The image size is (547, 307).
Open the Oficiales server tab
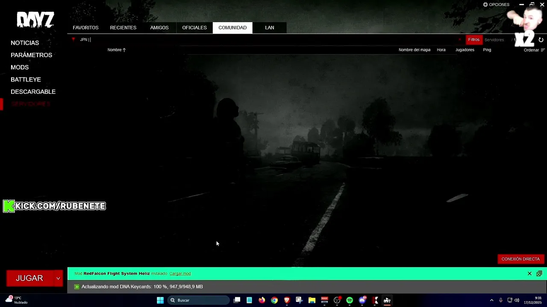tap(194, 28)
